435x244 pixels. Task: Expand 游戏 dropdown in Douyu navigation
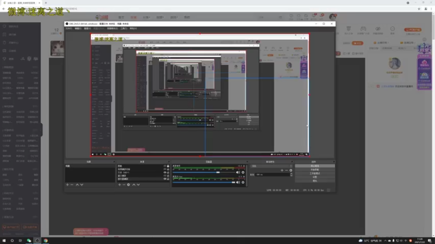point(173,17)
